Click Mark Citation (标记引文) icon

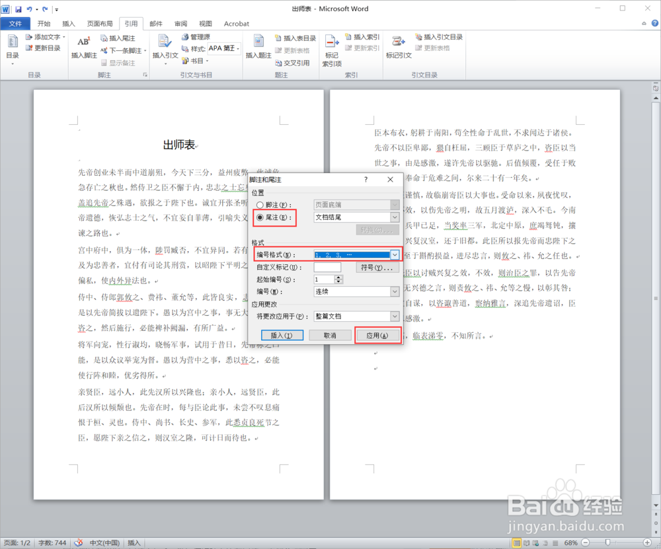click(x=399, y=47)
